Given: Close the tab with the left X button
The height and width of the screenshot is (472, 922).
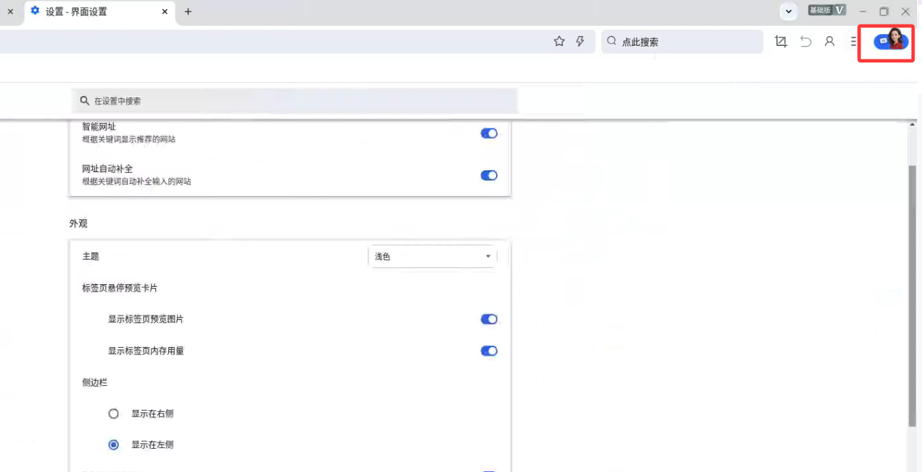Looking at the screenshot, I should click(x=10, y=12).
